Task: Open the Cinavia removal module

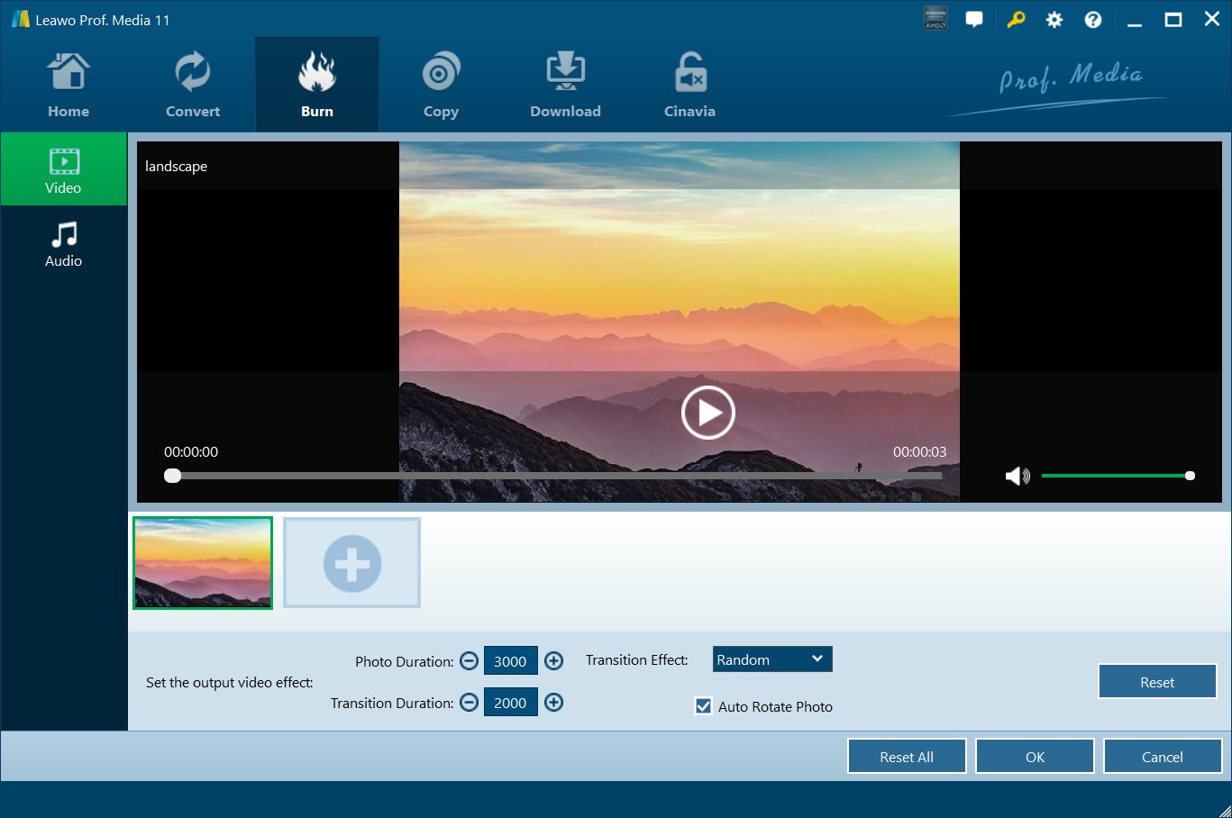Action: pos(689,86)
